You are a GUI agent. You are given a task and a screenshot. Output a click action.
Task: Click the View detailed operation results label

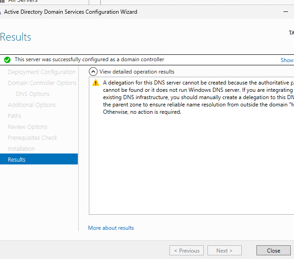[x=137, y=72]
